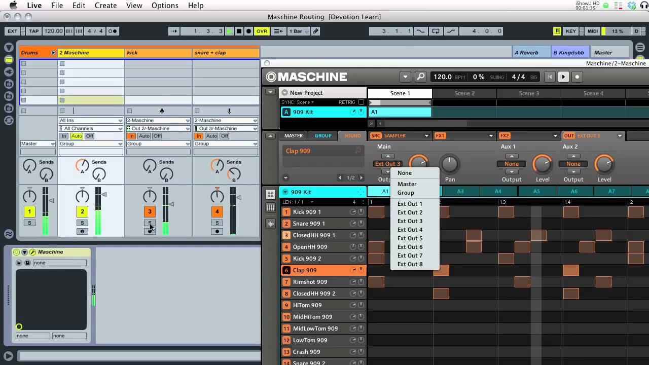Adjust the Aux 1 Level knob
The image size is (649, 365).
542,164
